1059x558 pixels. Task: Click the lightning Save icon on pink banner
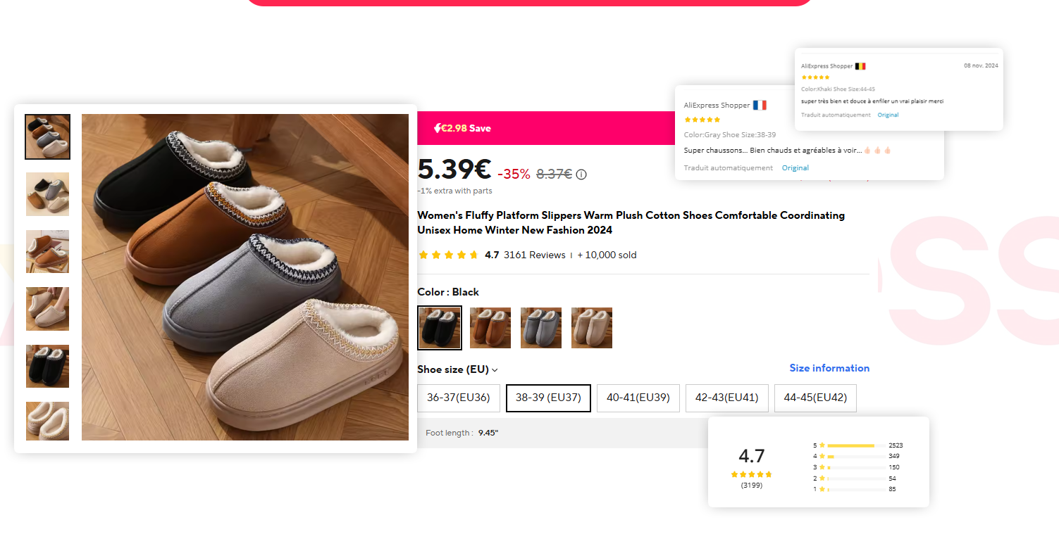[x=438, y=128]
